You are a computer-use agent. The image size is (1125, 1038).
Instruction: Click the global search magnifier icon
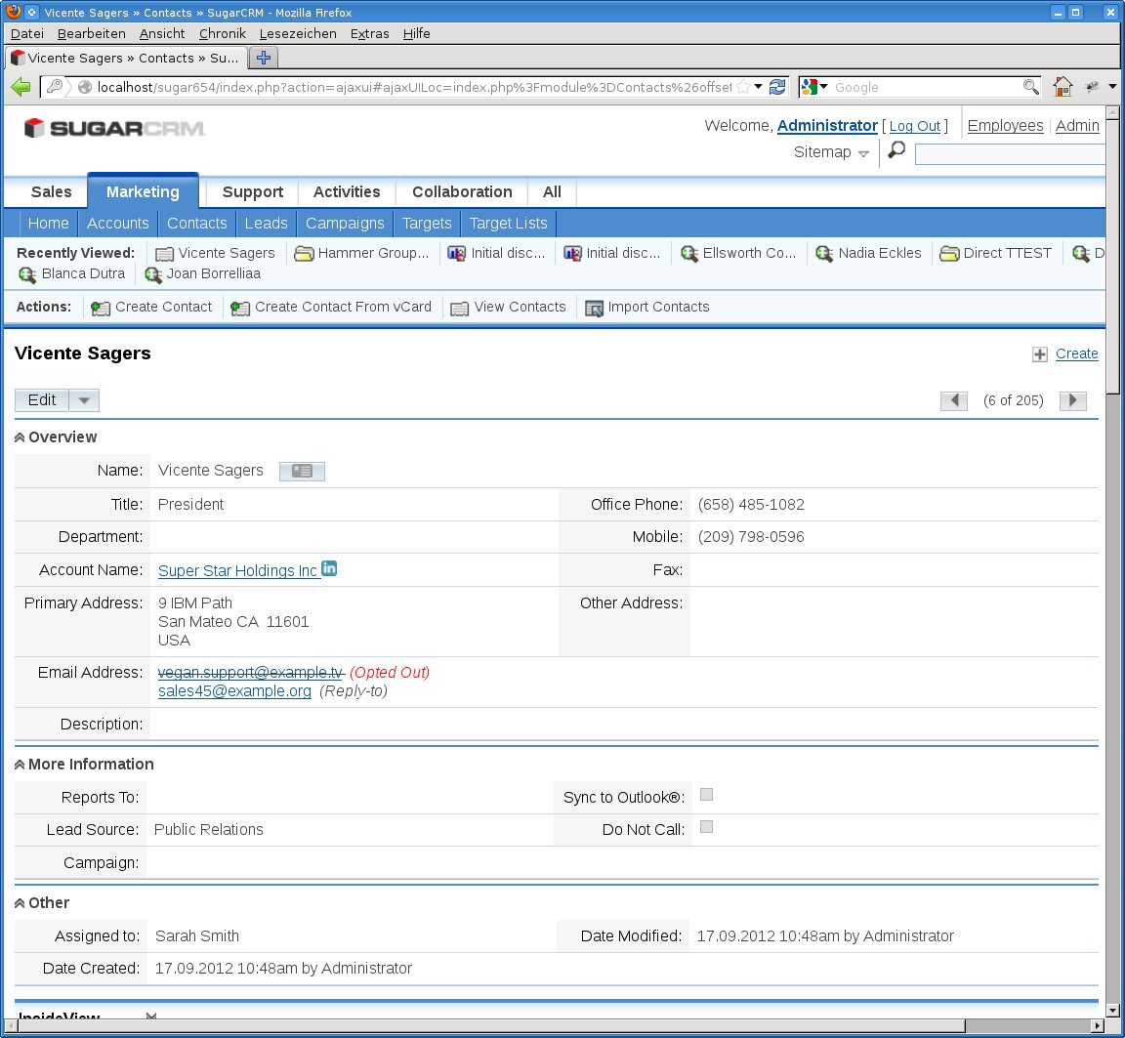[x=896, y=151]
